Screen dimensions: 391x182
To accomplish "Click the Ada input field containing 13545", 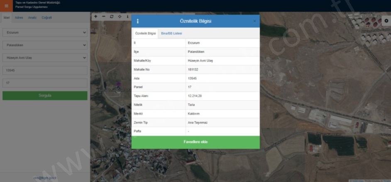I will click(45, 70).
